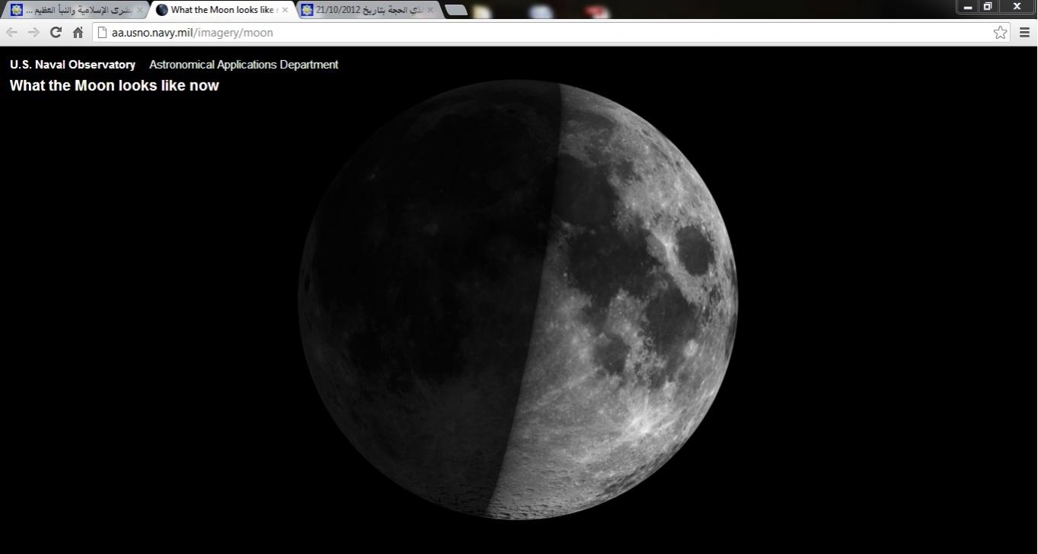
Task: Bookmark this page with the star icon
Action: [1000, 32]
